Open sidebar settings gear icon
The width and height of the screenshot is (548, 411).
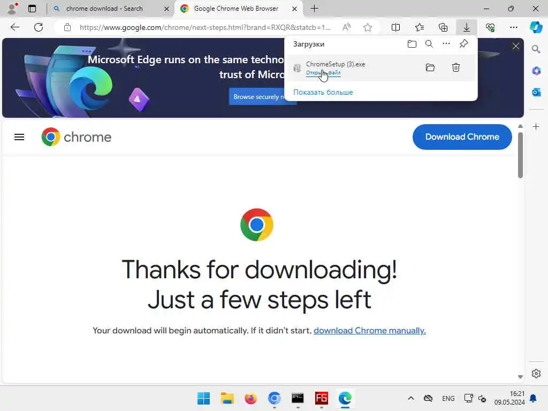536,374
